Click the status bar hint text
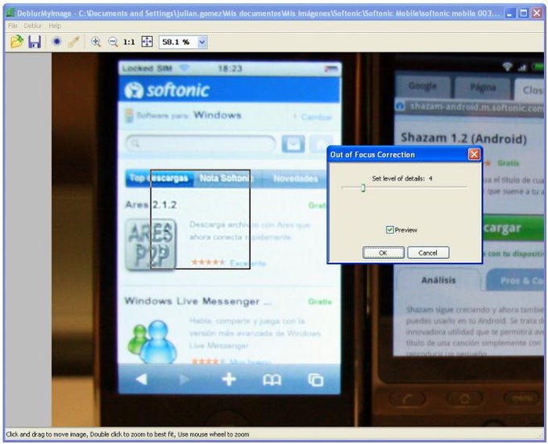 click(x=127, y=434)
